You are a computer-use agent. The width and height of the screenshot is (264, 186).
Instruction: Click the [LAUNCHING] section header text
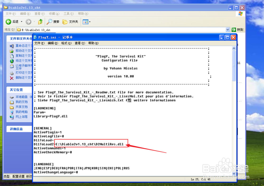click(45, 108)
